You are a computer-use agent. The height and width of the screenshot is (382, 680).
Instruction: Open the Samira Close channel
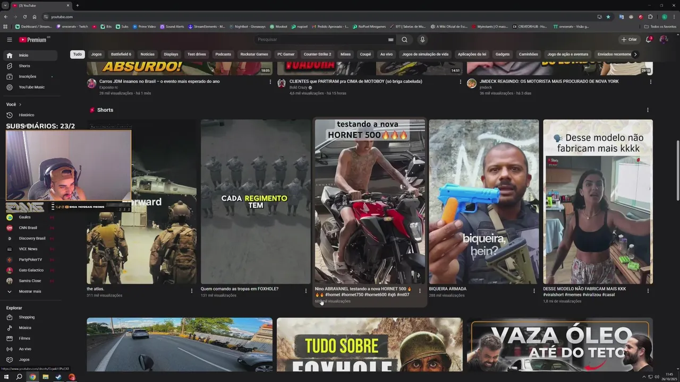[x=29, y=281]
